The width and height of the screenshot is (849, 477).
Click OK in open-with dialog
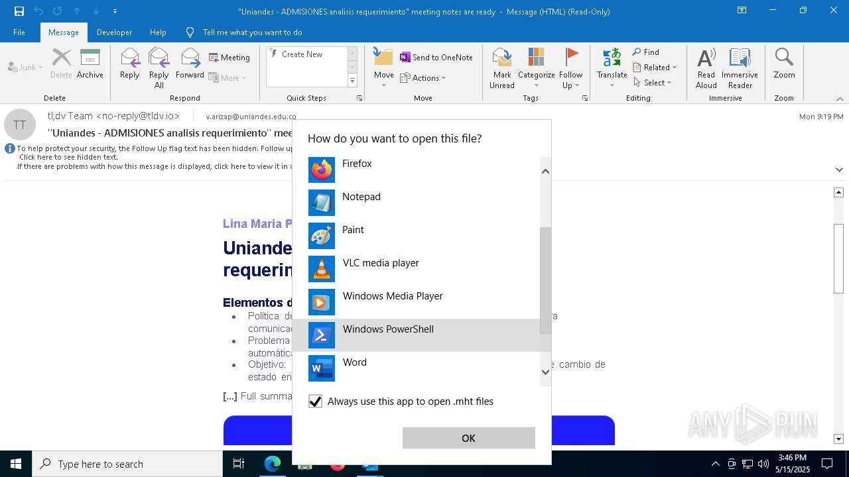[x=468, y=438]
